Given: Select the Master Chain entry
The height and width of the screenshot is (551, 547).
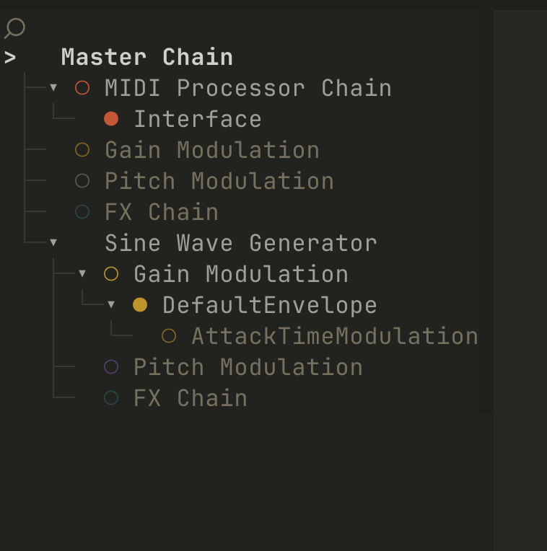Looking at the screenshot, I should point(146,57).
